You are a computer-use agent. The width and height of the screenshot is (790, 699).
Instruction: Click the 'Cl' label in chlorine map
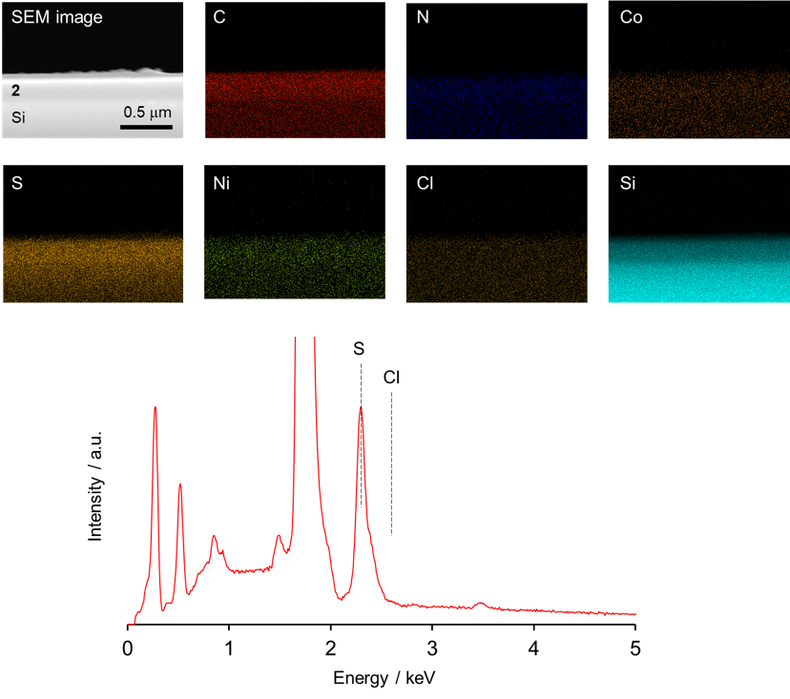click(x=425, y=183)
